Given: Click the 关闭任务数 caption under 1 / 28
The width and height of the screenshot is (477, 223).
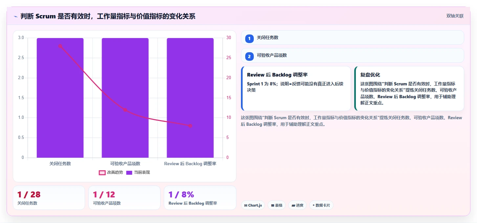Looking at the screenshot, I should [27, 203].
